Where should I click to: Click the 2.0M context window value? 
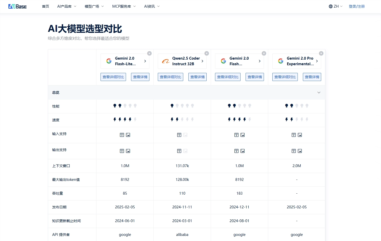coord(297,166)
